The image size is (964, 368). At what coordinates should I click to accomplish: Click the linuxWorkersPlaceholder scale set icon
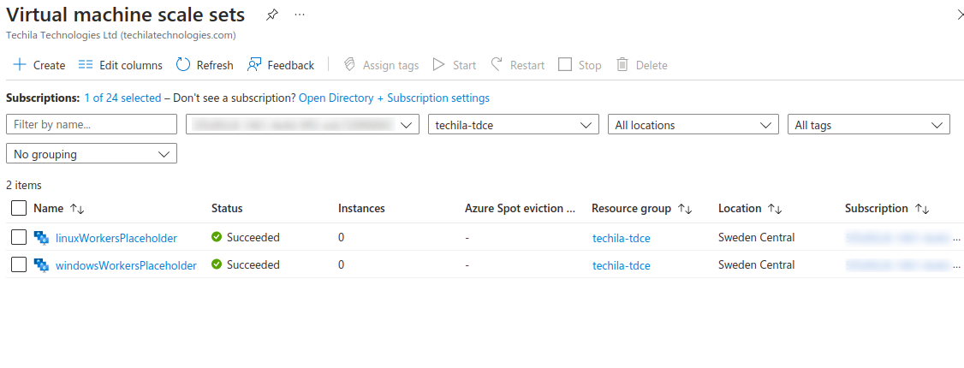(41, 238)
